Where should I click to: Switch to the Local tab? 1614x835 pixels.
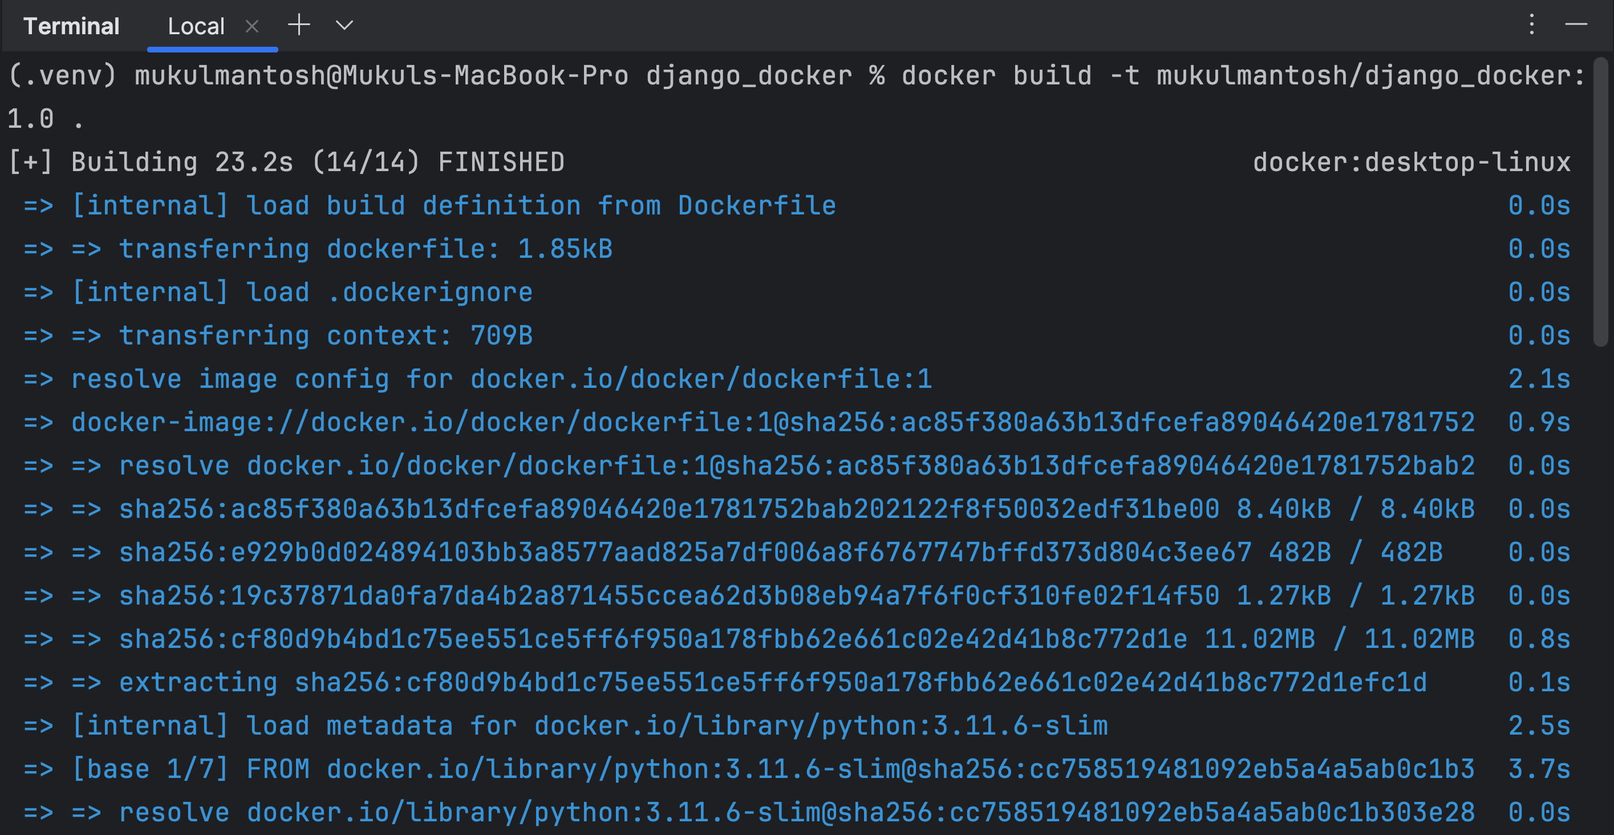(196, 26)
